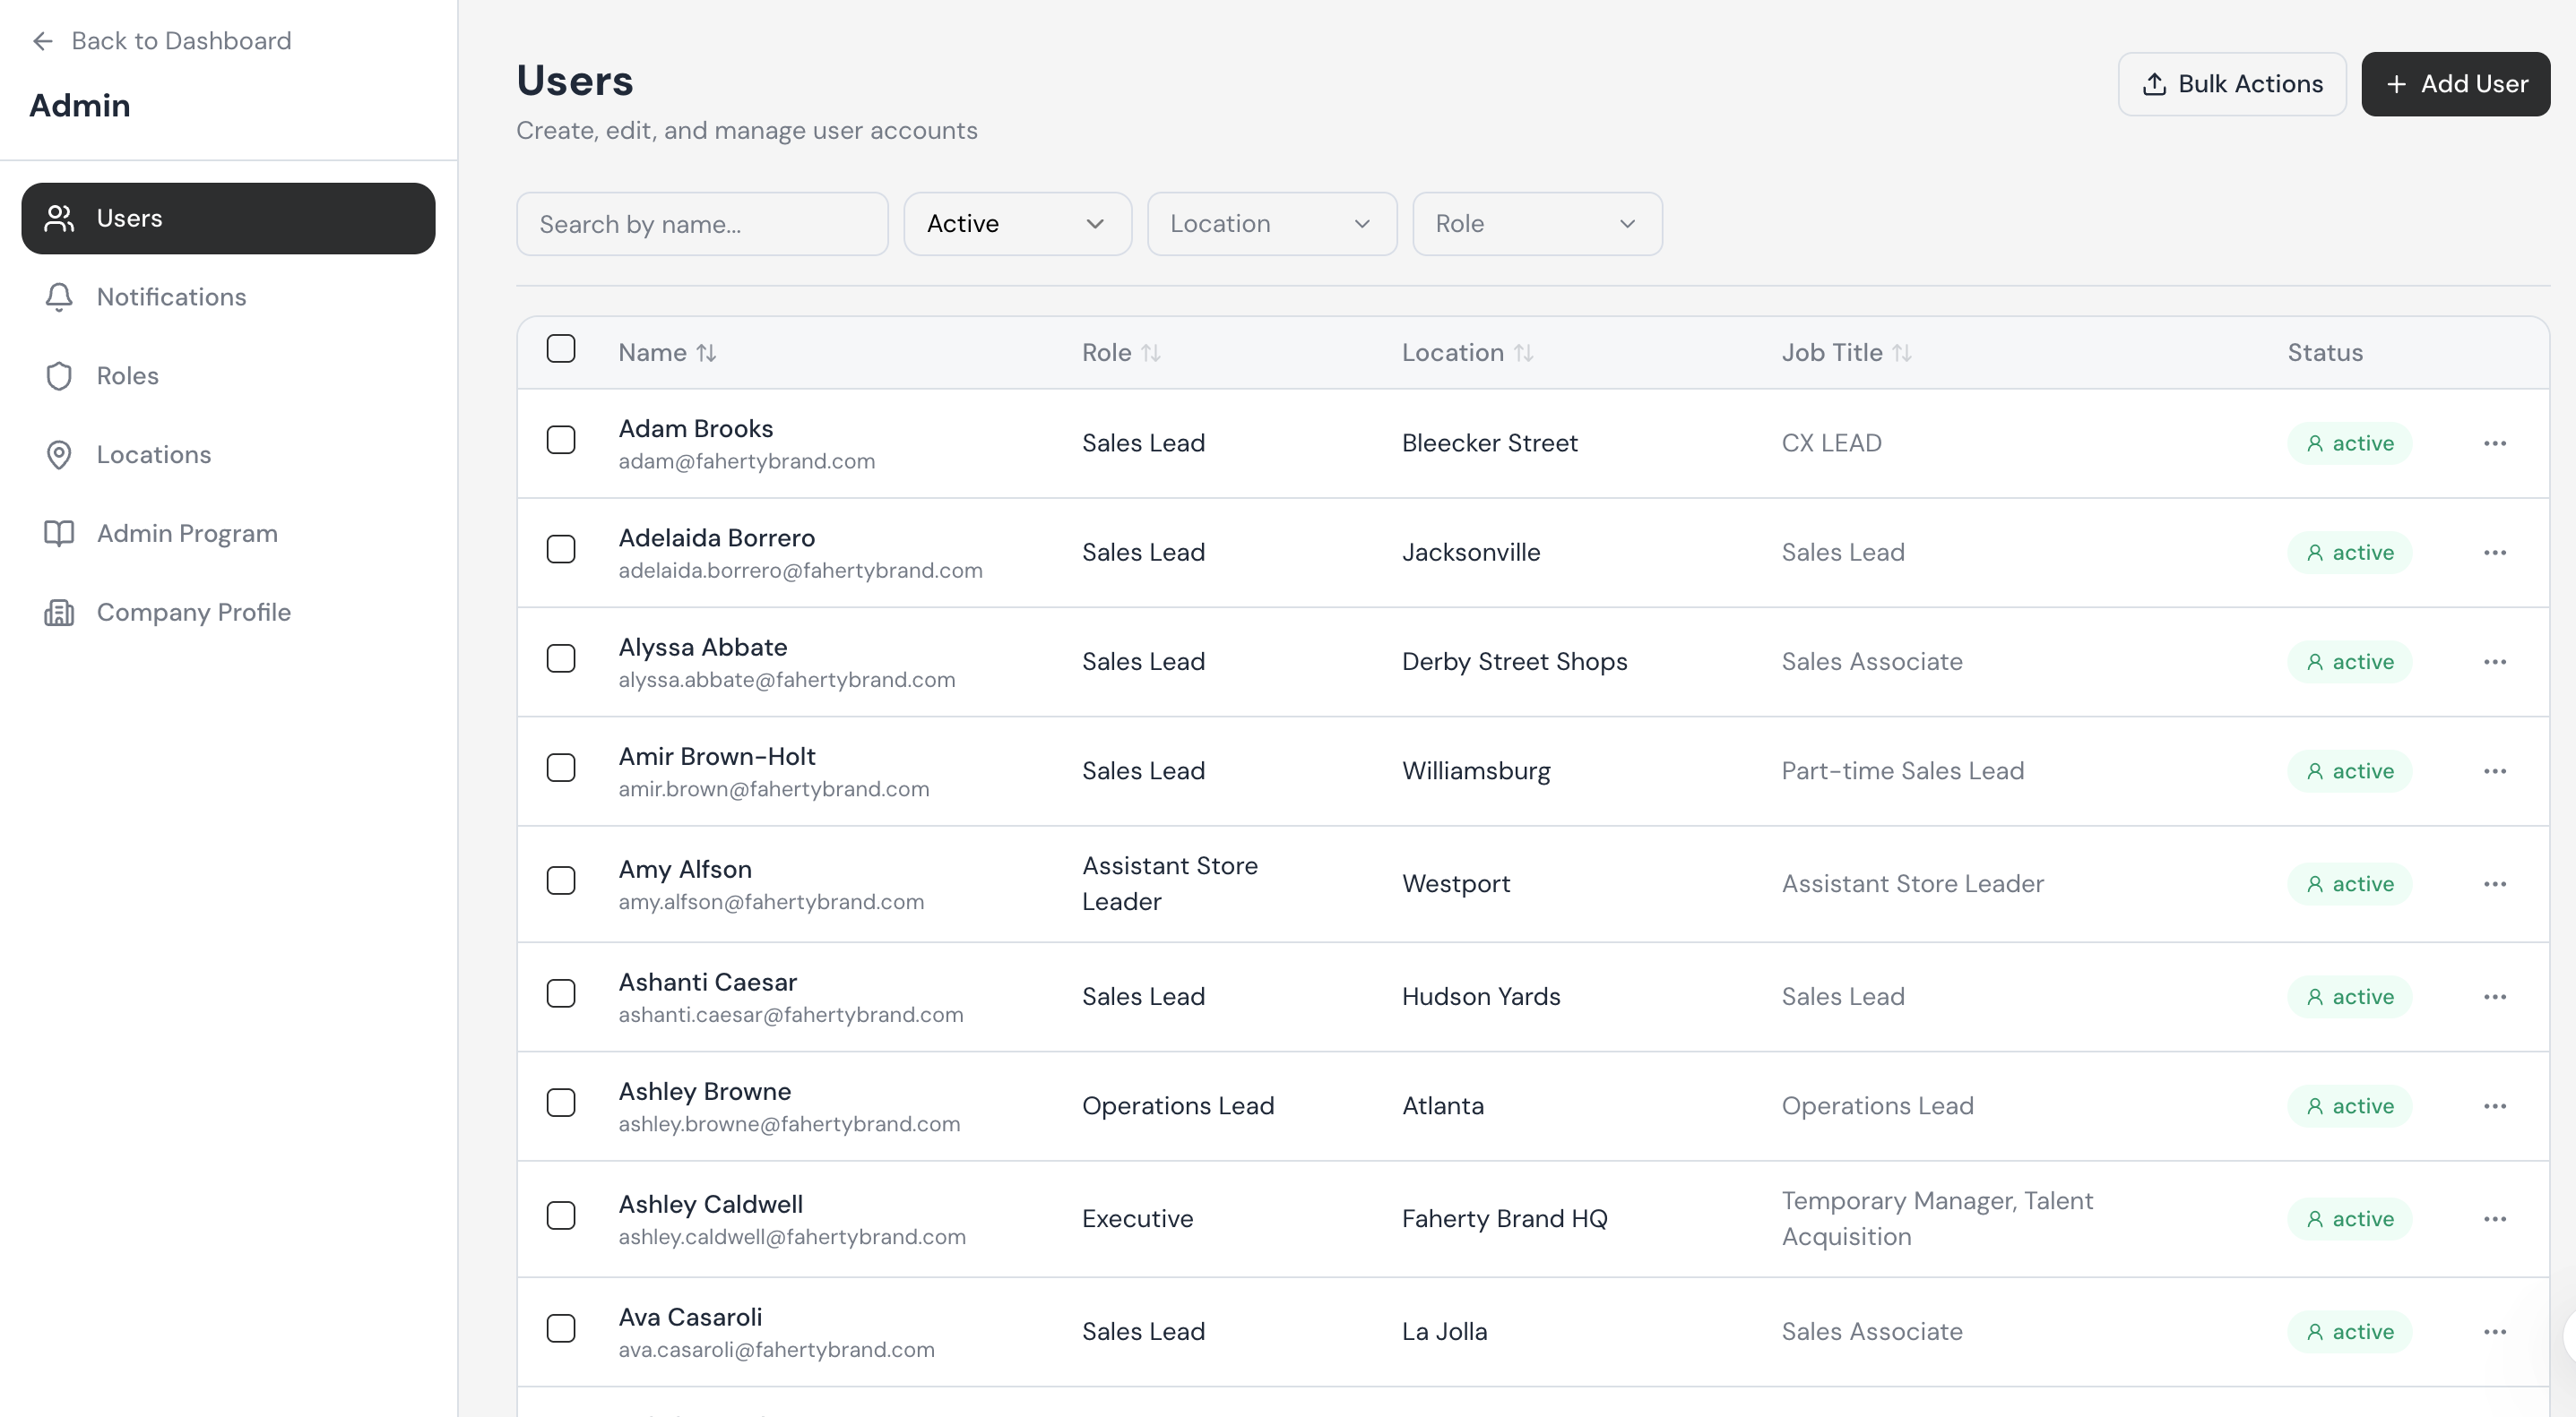Open the more options menu for Adam Brooks

pyautogui.click(x=2495, y=443)
